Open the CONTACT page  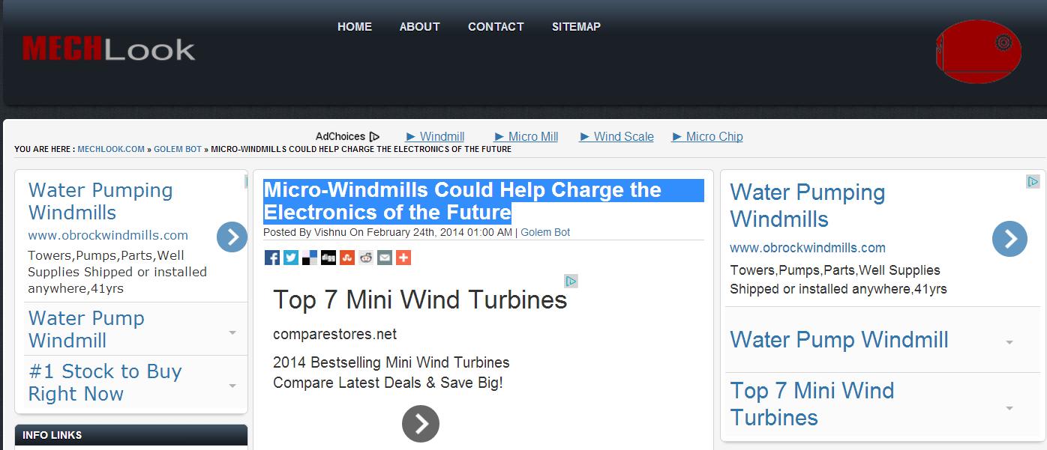pos(496,27)
